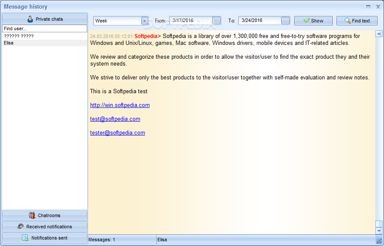Close the Message history window
The image size is (384, 246).
[378, 7]
